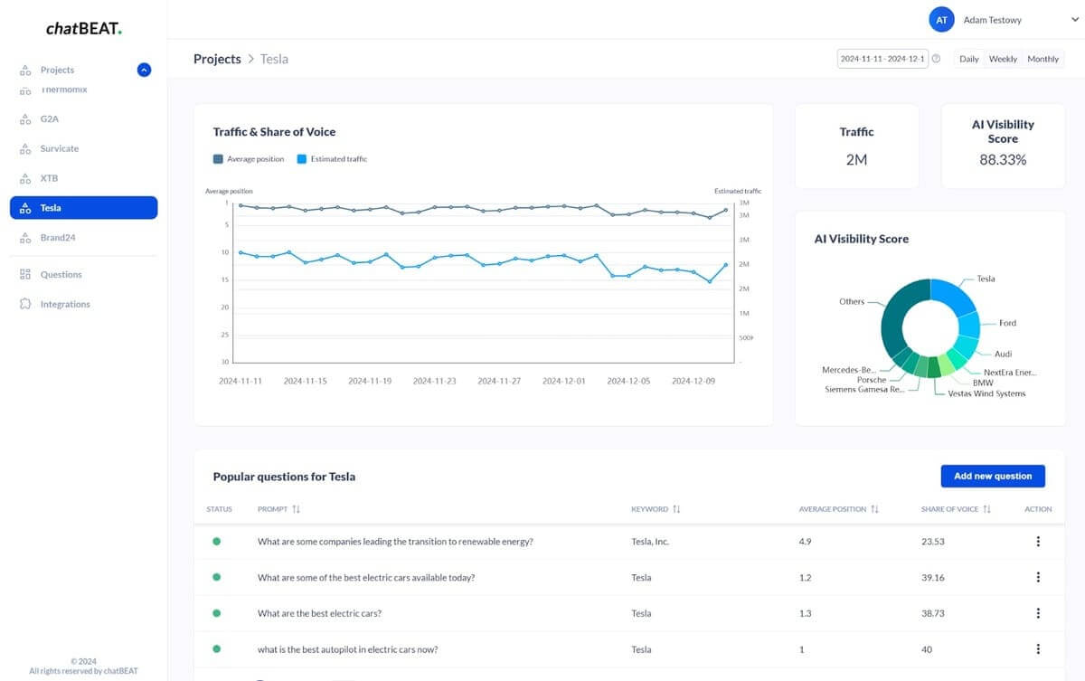Collapse the Projects list in sidebar
Viewport: 1085px width, 681px height.
click(x=144, y=70)
